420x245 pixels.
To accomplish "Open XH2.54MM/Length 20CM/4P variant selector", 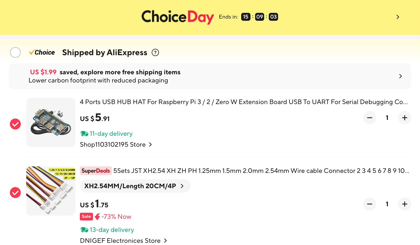I will pyautogui.click(x=135, y=186).
